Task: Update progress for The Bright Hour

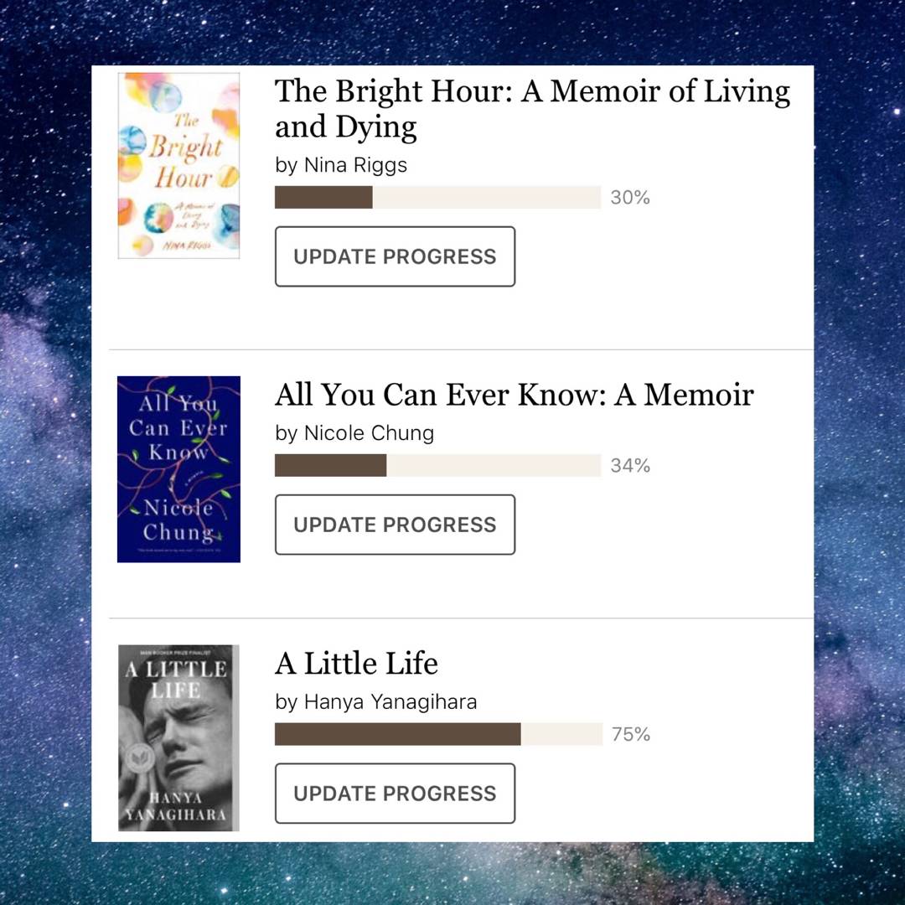Action: coord(395,256)
